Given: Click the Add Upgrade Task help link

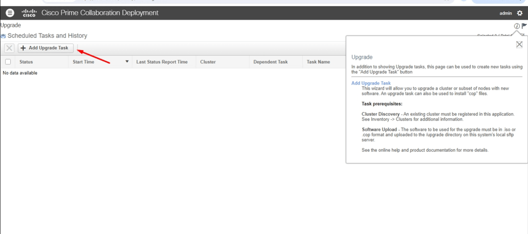Looking at the screenshot, I should tap(371, 83).
